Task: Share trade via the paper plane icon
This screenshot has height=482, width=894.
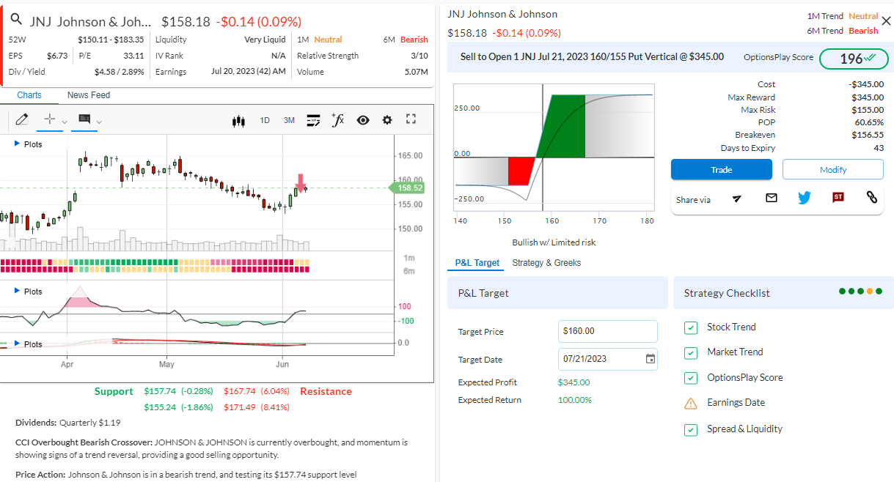Action: coord(737,198)
